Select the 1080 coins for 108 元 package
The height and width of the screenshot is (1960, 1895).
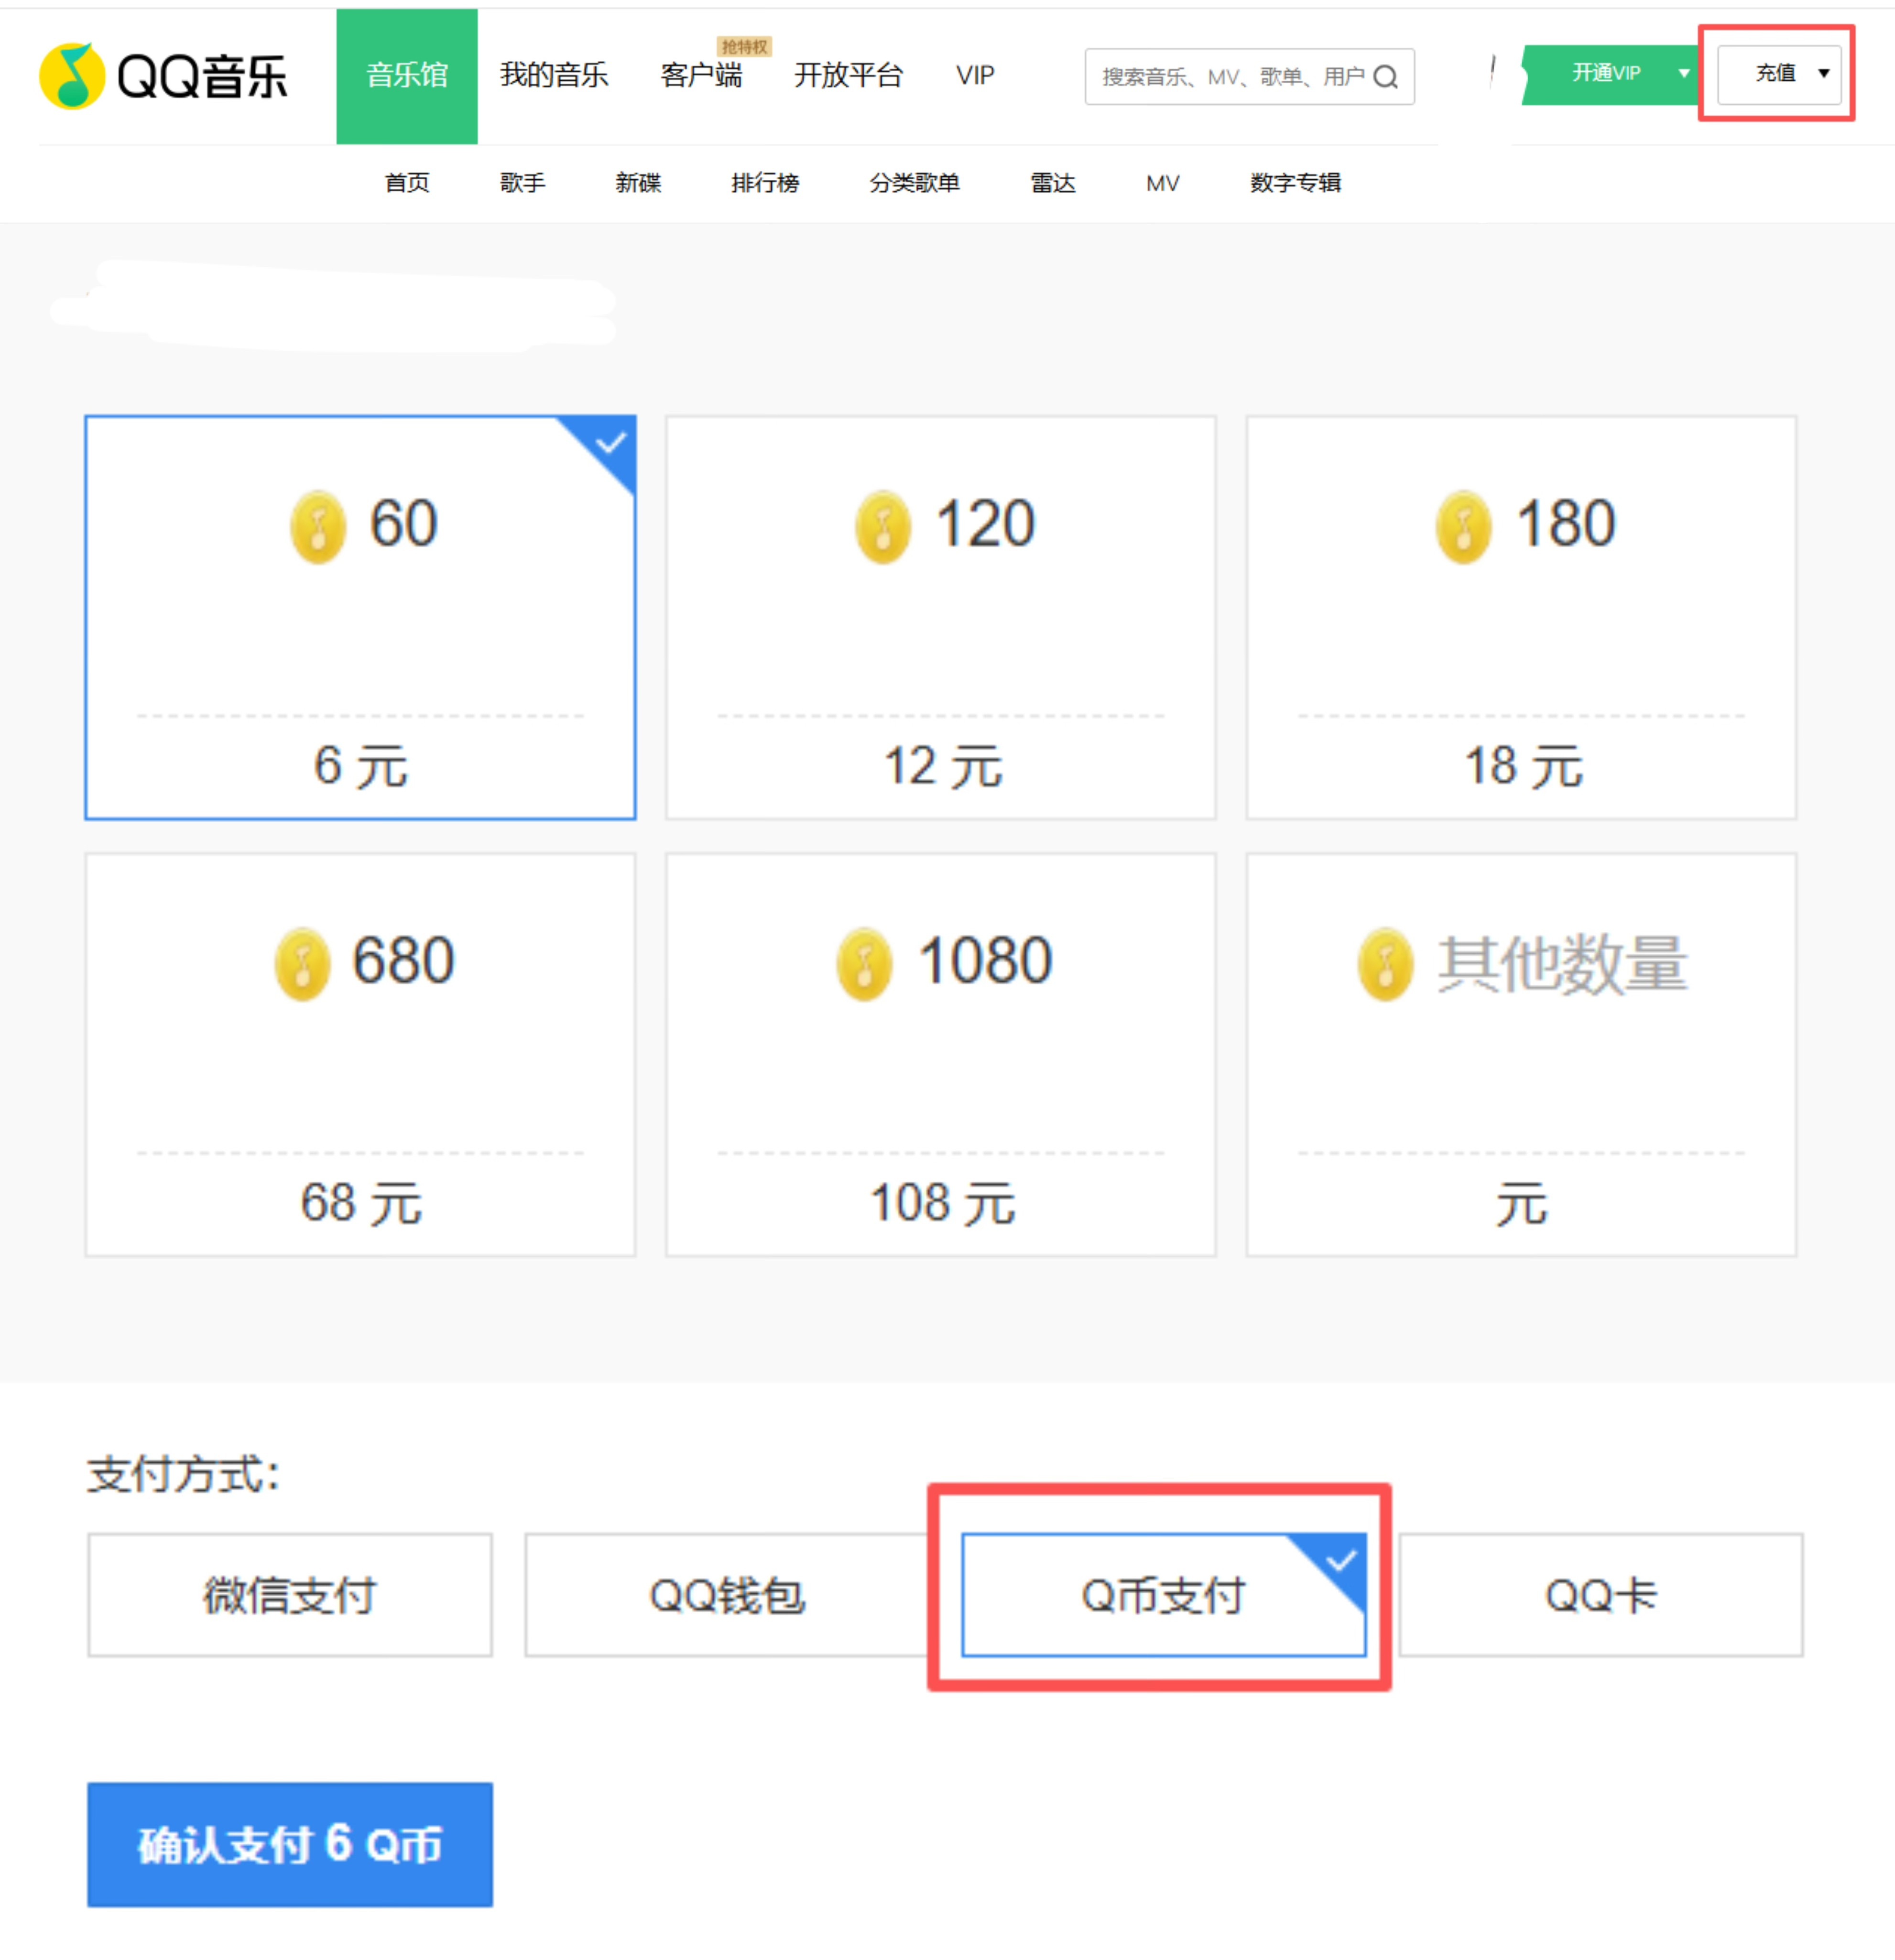[941, 1055]
